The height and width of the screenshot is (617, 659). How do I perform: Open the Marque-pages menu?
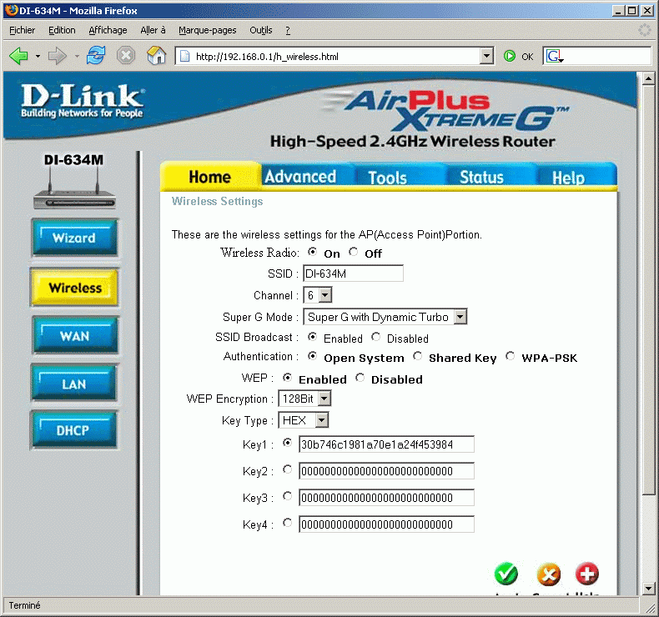[208, 30]
